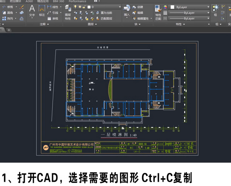Click Edit Attributes (编辑属性)

(141, 19)
